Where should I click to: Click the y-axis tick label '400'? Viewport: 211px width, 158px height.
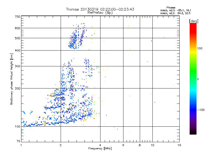[17, 50]
